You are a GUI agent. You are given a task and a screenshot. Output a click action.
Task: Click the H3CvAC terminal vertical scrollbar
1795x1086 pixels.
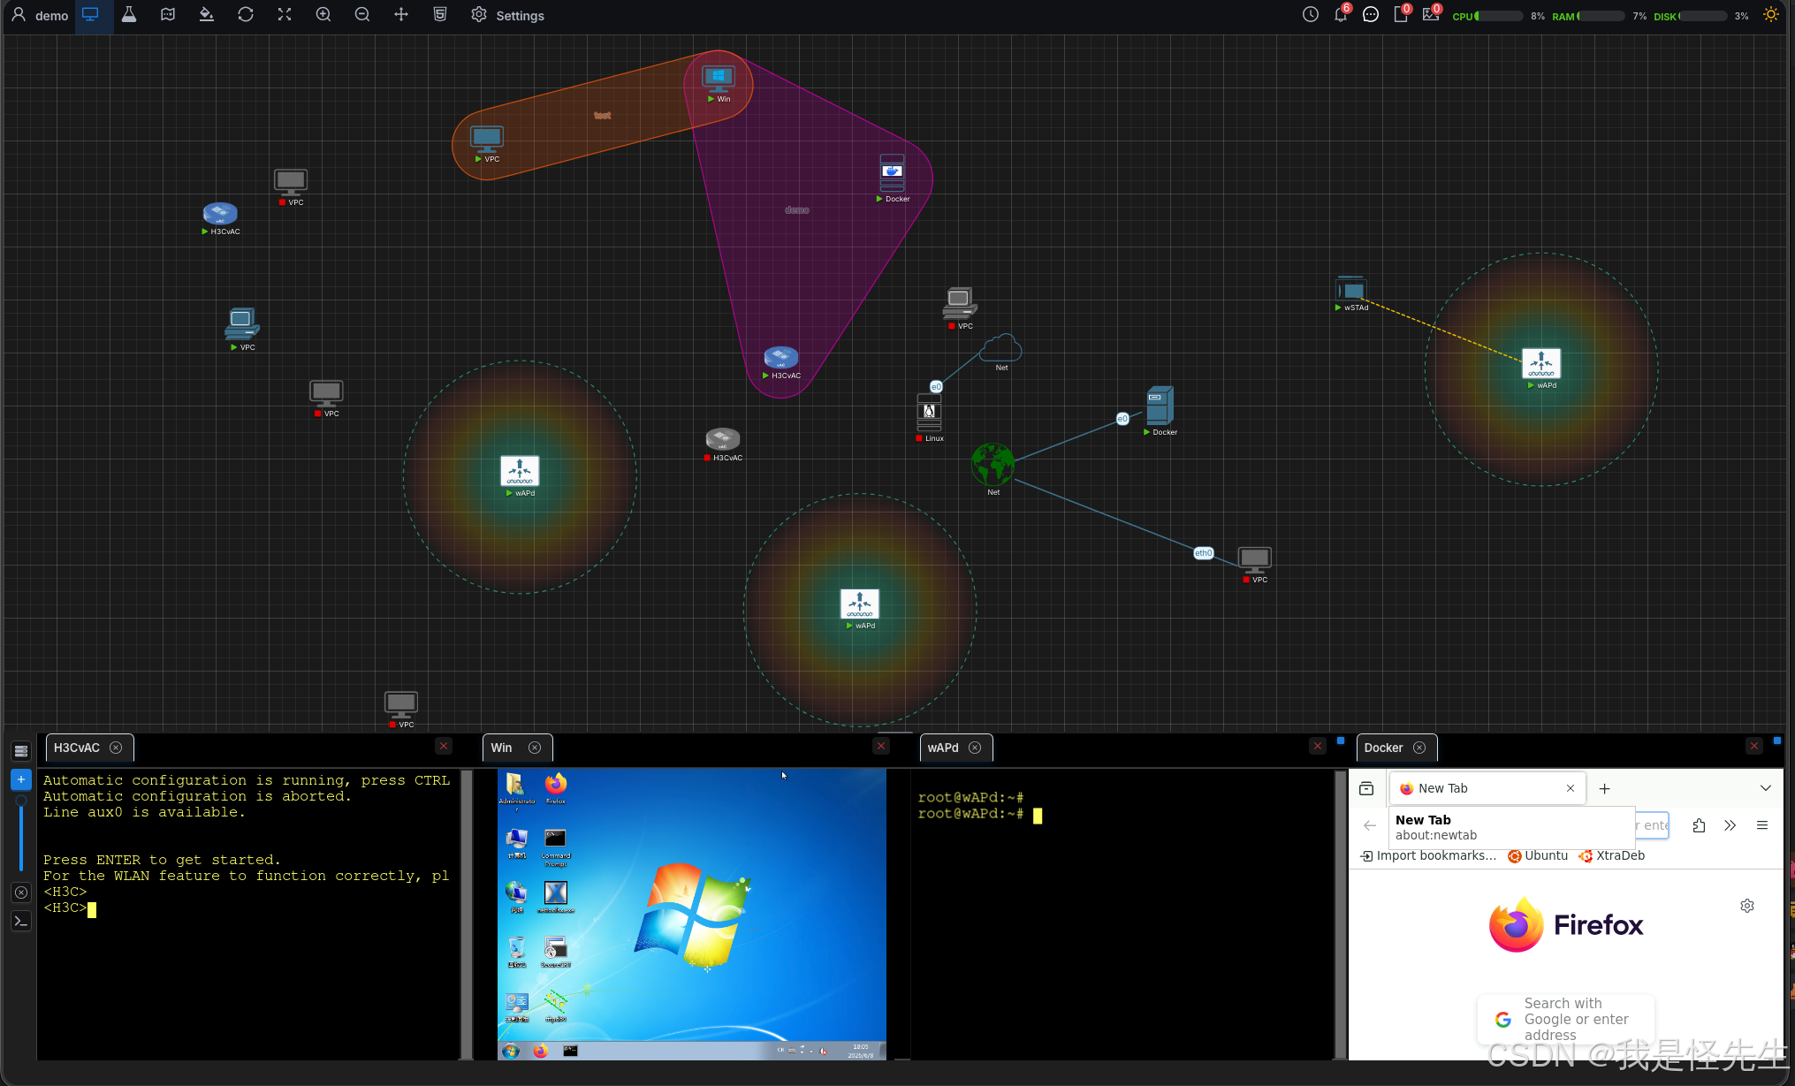[467, 914]
